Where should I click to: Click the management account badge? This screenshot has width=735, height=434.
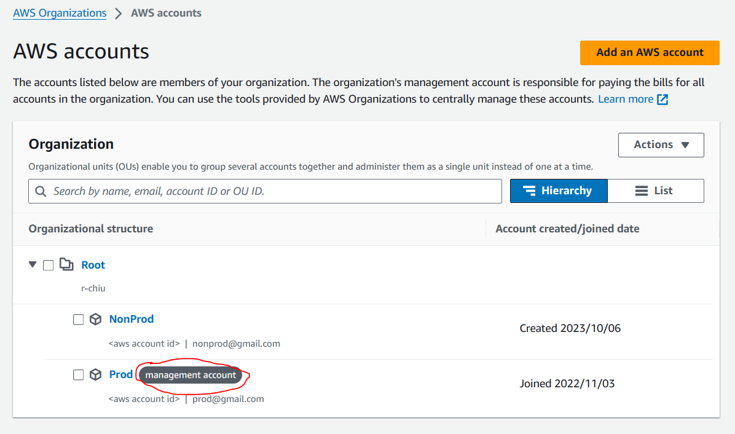coord(191,375)
